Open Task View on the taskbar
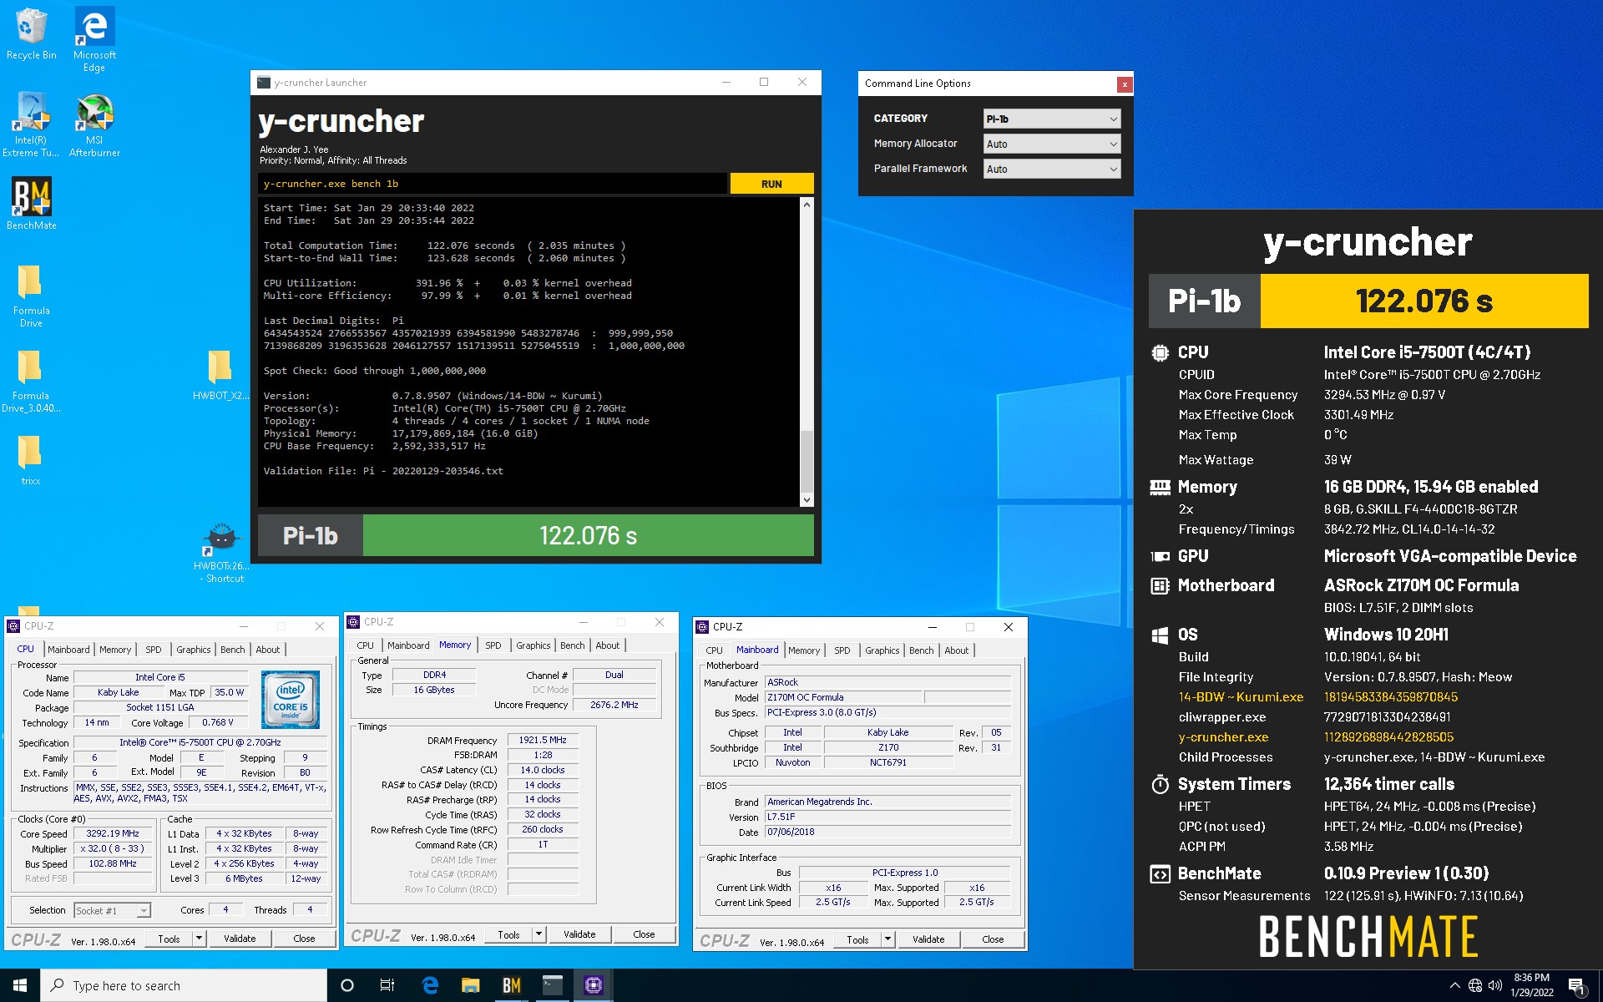Viewport: 1603px width, 1002px height. [387, 985]
